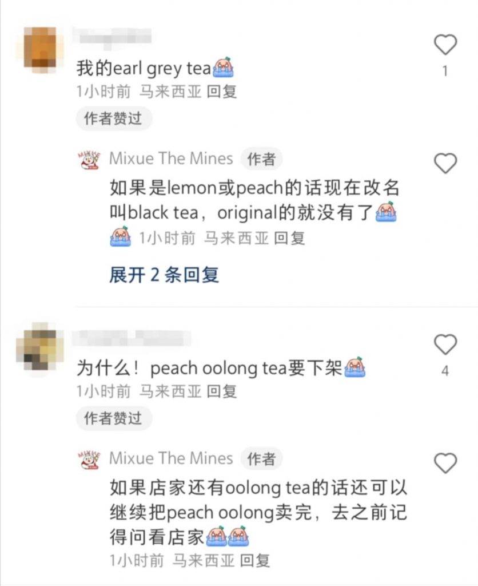Viewport: 478px width, 586px height.
Task: Click the blurred username of the second commenter
Action: (x=132, y=338)
